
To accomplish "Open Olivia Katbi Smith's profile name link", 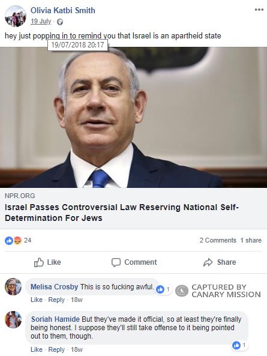I will point(63,10).
